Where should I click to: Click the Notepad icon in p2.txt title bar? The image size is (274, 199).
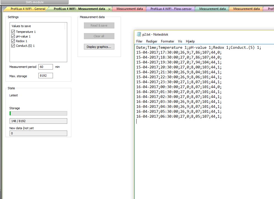tap(139, 34)
